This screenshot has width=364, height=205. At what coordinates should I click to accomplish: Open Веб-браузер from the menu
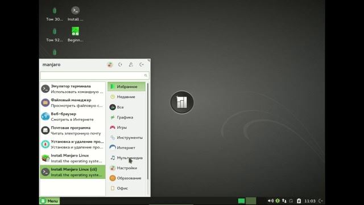click(x=73, y=116)
